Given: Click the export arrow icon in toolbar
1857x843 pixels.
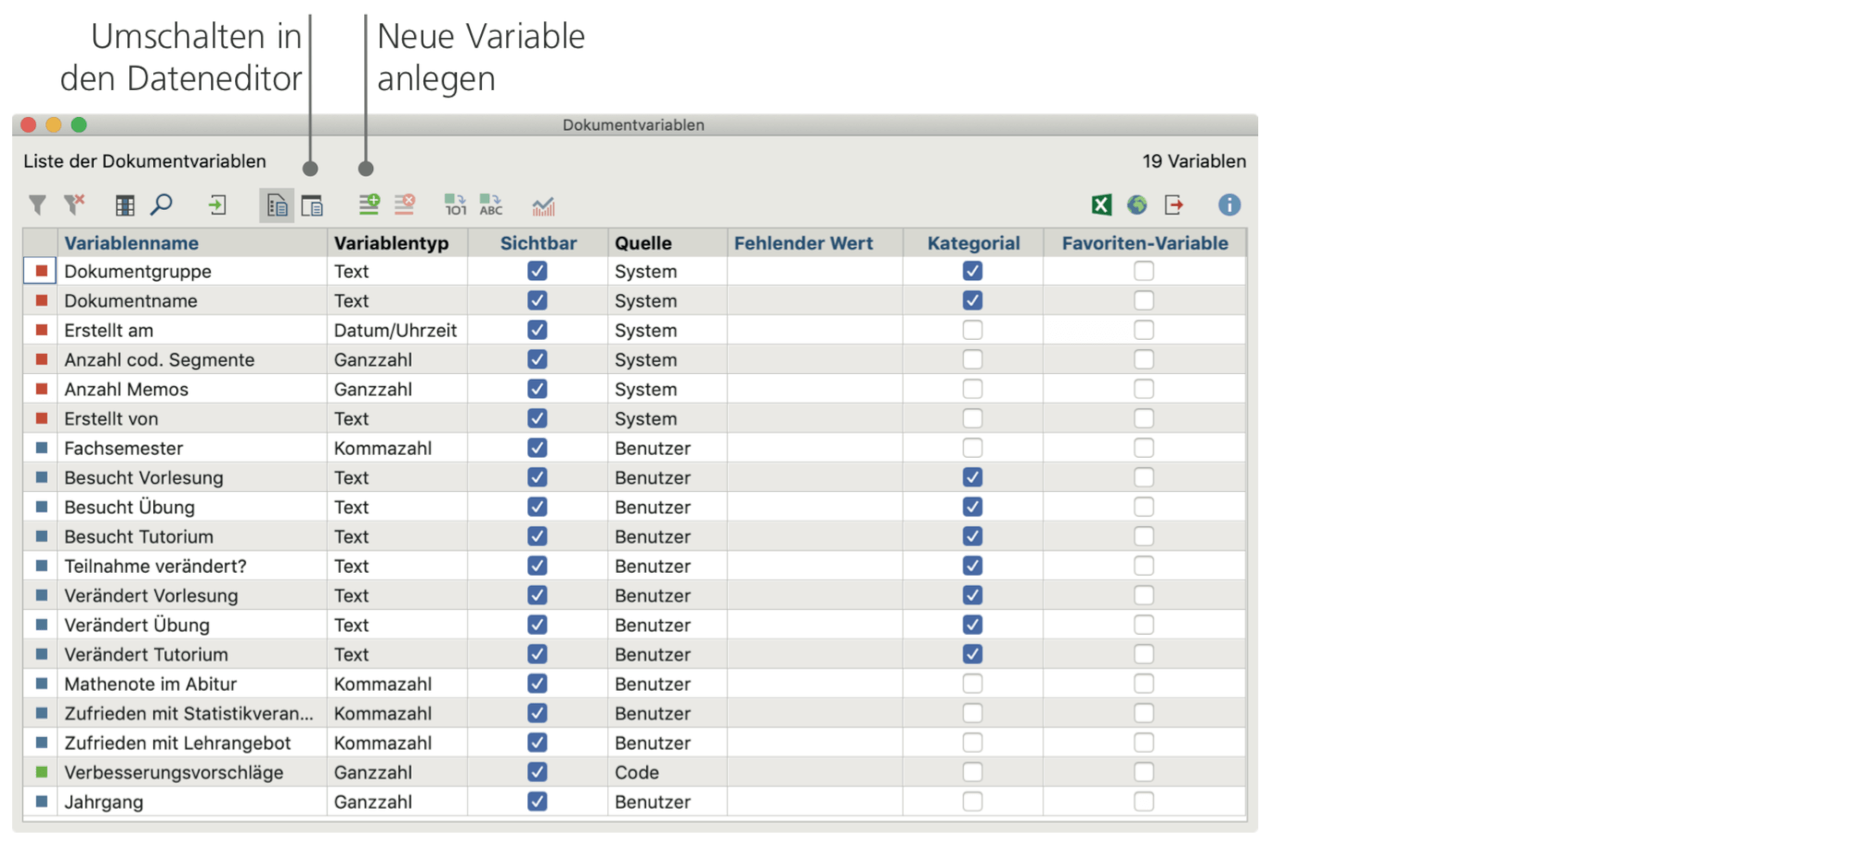Looking at the screenshot, I should coord(1175,205).
